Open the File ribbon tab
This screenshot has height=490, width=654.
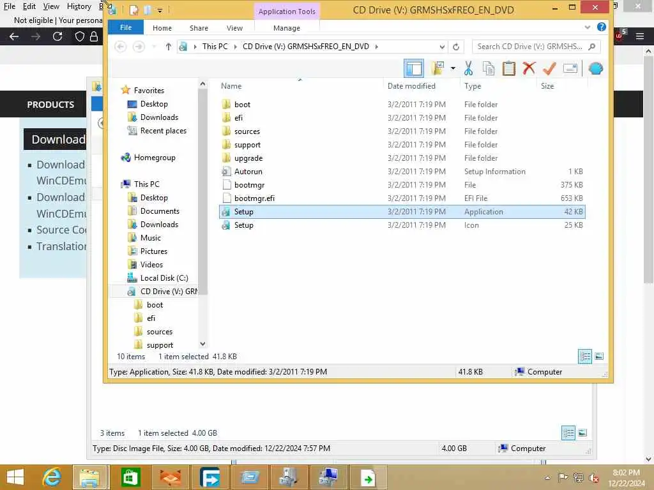pos(126,27)
